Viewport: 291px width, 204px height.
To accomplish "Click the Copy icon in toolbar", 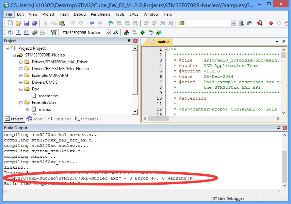I will 54,23.
